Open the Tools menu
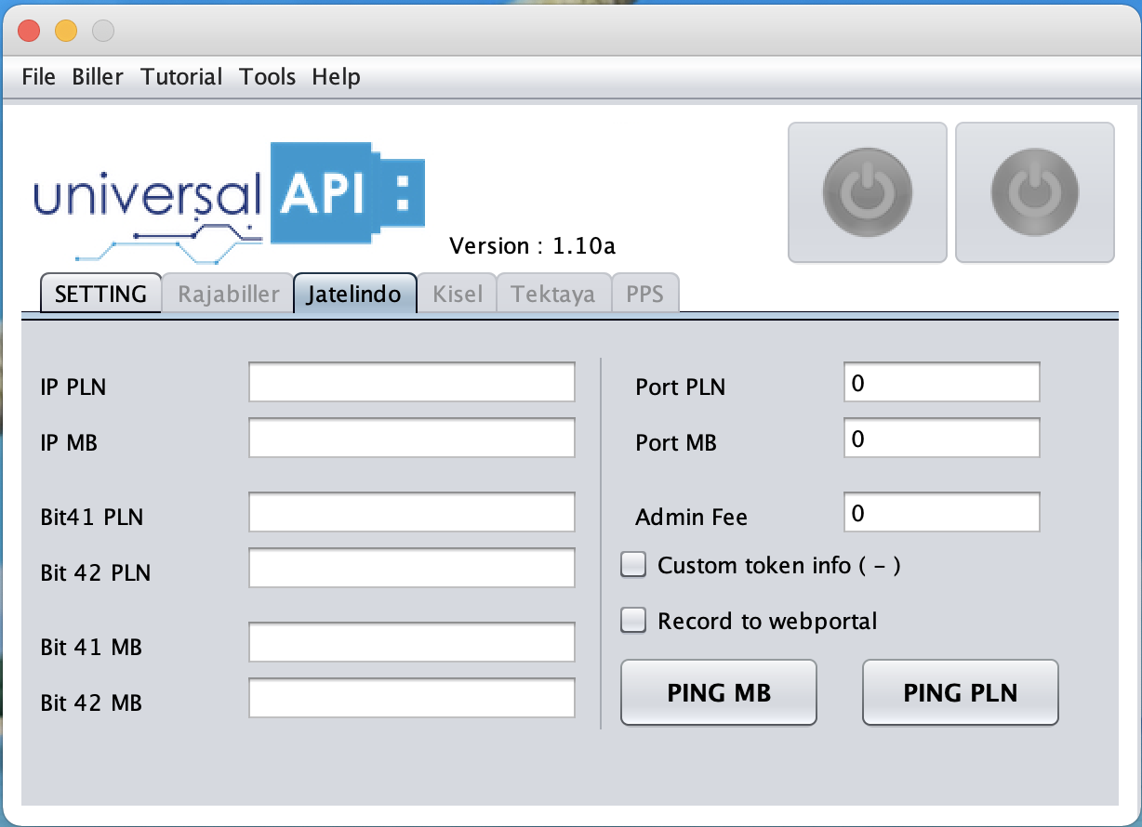Viewport: 1142px width, 827px height. [x=268, y=77]
